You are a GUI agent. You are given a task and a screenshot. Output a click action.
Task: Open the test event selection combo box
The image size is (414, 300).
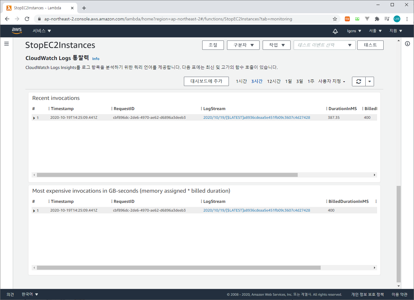pos(324,45)
